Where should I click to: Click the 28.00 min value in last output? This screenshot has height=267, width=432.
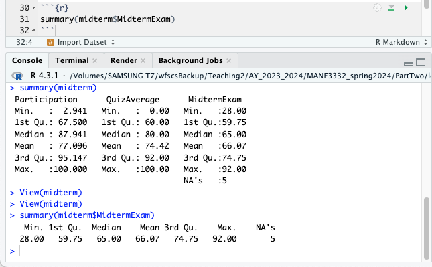(31, 239)
